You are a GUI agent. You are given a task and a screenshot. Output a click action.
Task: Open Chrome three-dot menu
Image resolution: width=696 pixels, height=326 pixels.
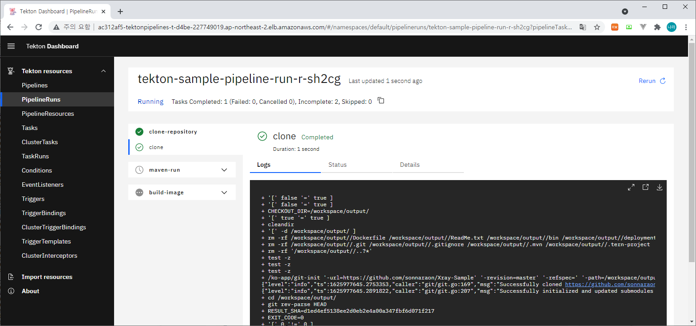[687, 27]
